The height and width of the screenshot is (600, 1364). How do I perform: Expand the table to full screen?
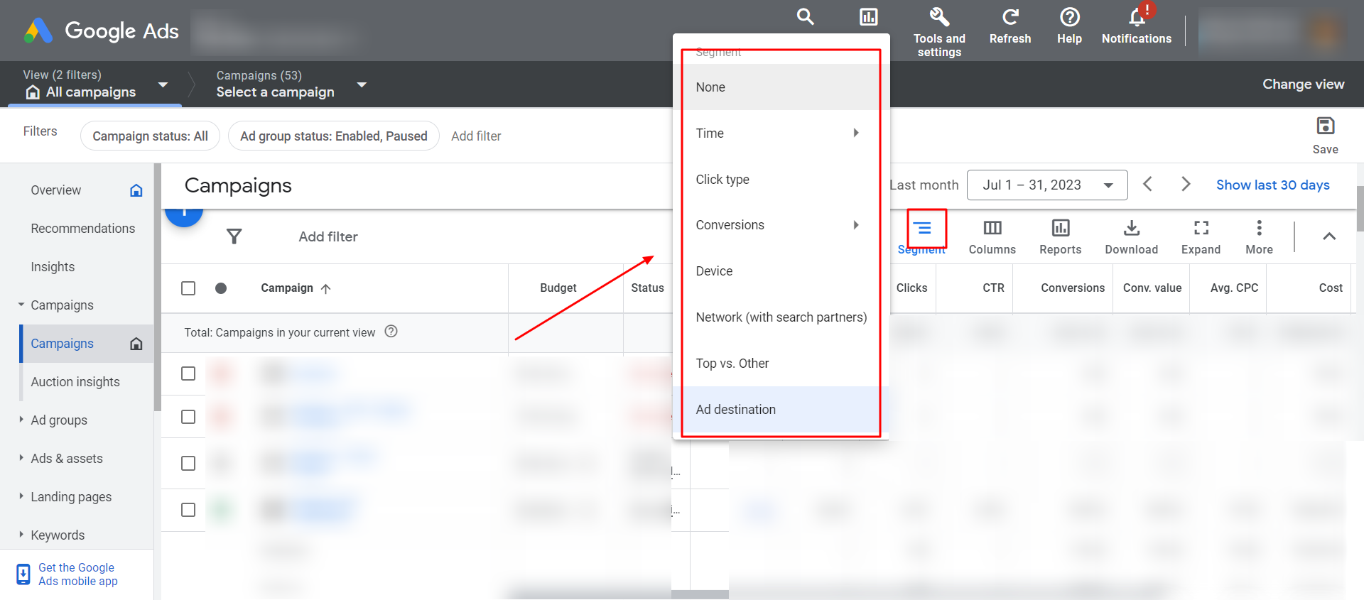pyautogui.click(x=1201, y=237)
